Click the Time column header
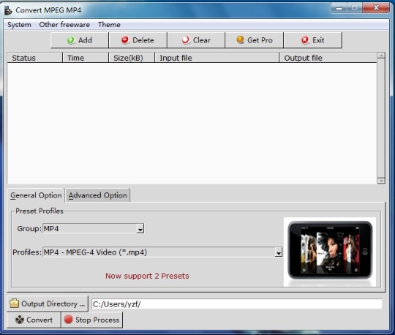 pyautogui.click(x=86, y=58)
